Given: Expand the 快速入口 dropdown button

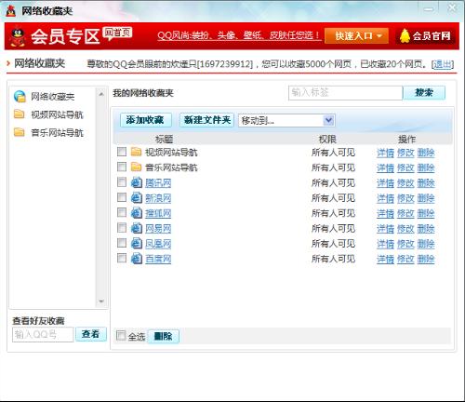Looking at the screenshot, I should (x=356, y=36).
